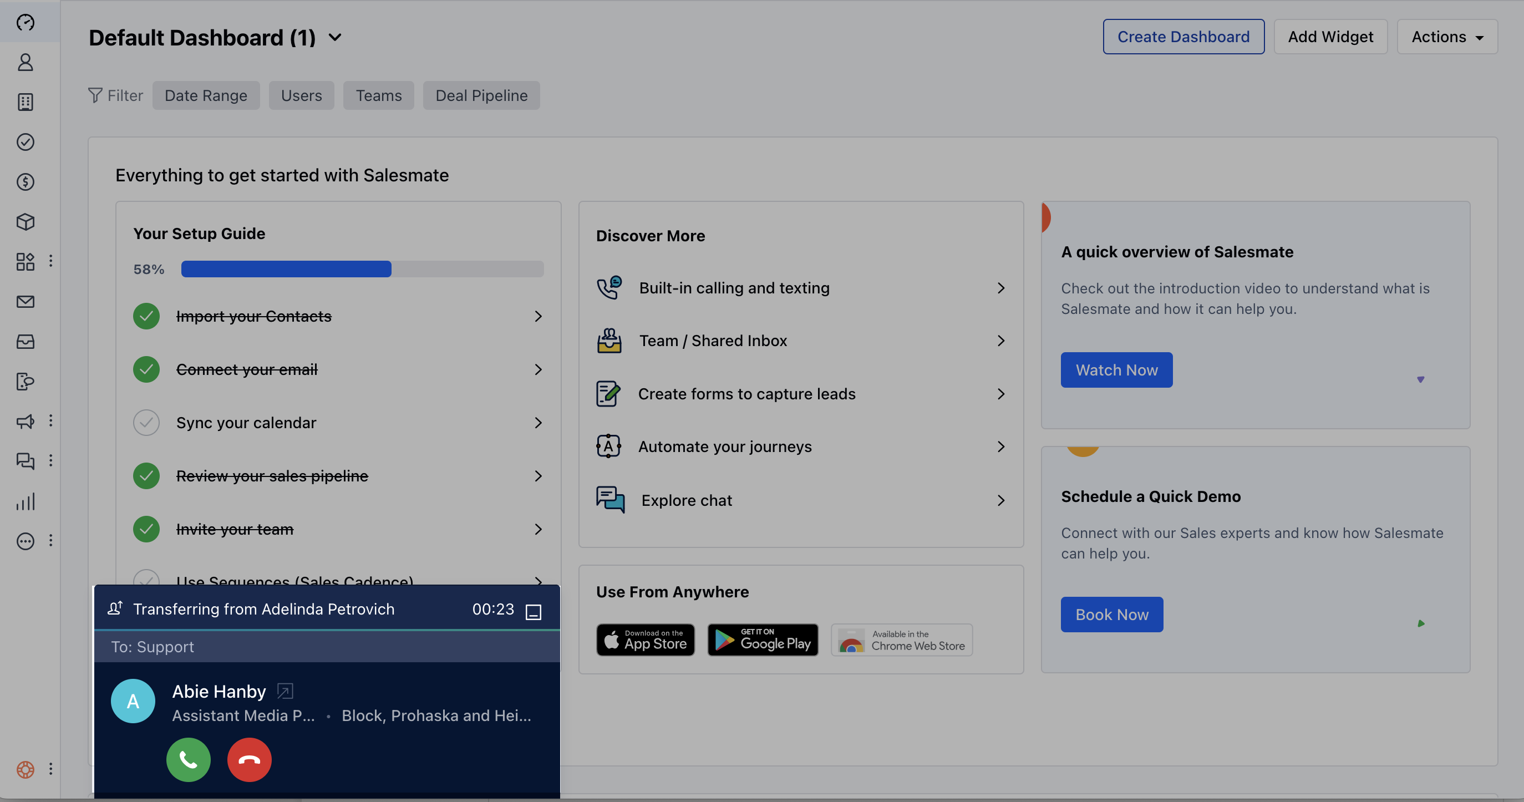Minimize the incoming call popup
The width and height of the screenshot is (1524, 802).
[x=533, y=611]
